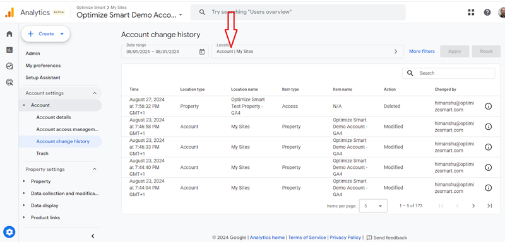This screenshot has height=242, width=505.
Task: Click the Apply button
Action: 454,52
